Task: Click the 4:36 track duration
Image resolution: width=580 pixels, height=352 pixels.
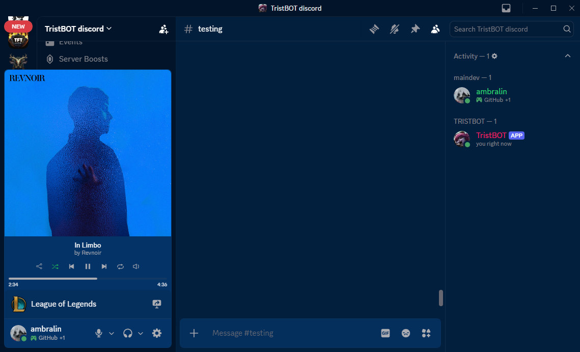Action: pos(162,285)
